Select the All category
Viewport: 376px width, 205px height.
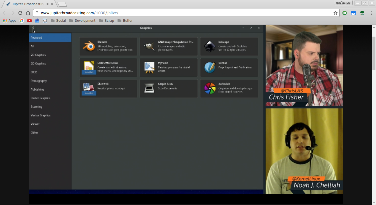[x=50, y=46]
